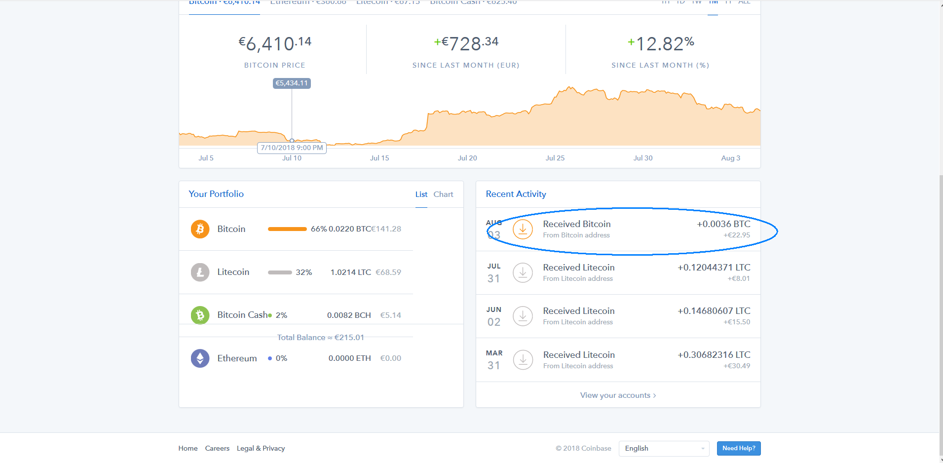Click the purple Ethereum coin icon
943x463 pixels.
(x=200, y=358)
